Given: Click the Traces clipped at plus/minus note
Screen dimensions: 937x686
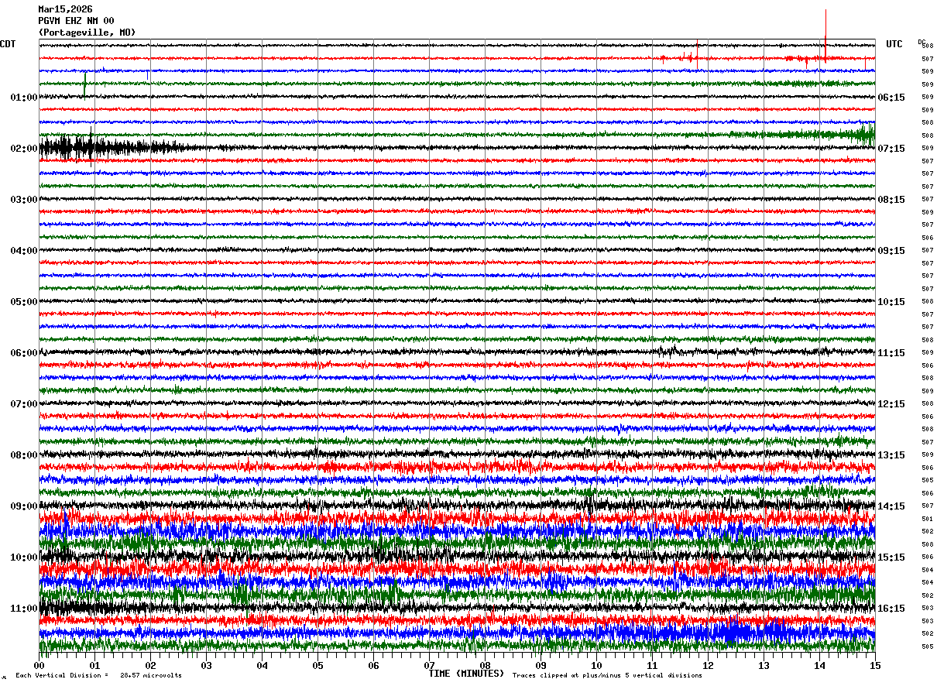Looking at the screenshot, I should click(x=608, y=675).
